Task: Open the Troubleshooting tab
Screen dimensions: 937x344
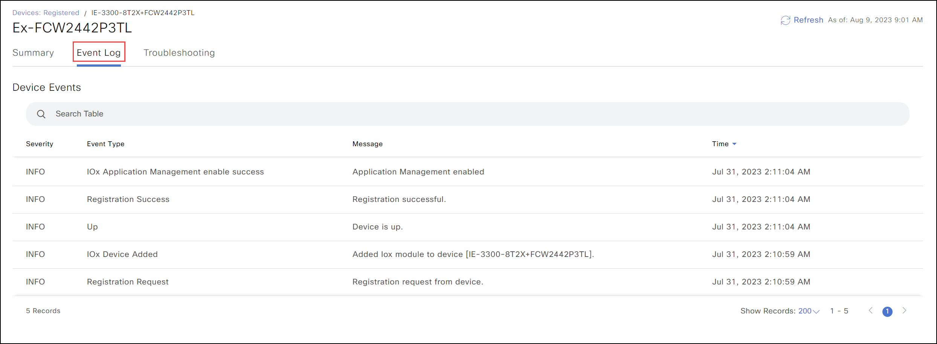Action: [x=179, y=53]
